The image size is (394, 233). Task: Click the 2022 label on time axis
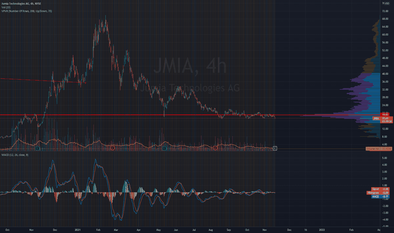322,230
